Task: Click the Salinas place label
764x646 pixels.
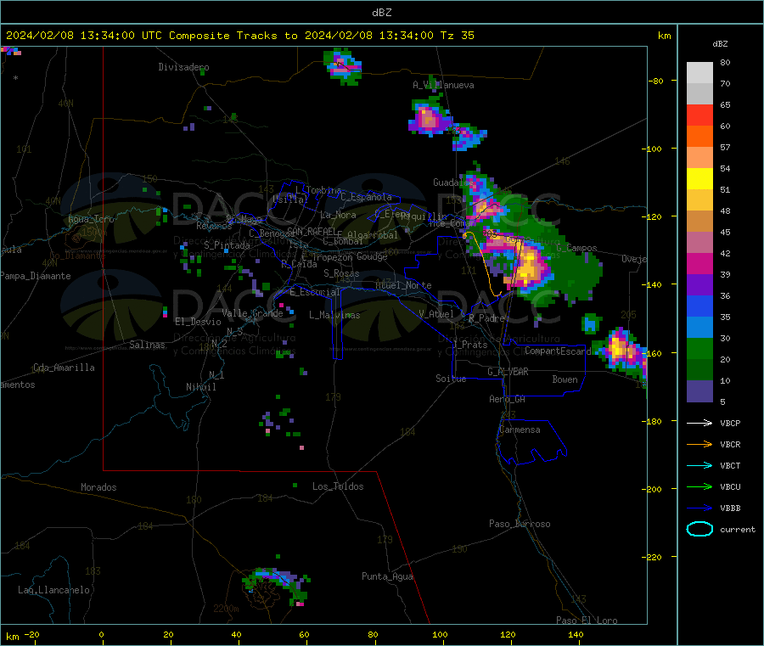Action: [x=147, y=345]
